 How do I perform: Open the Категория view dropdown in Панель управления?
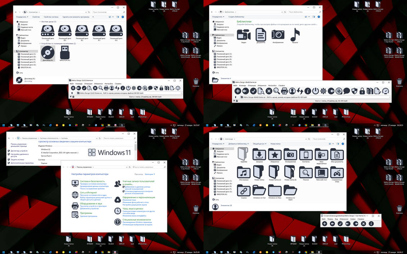pos(150,174)
